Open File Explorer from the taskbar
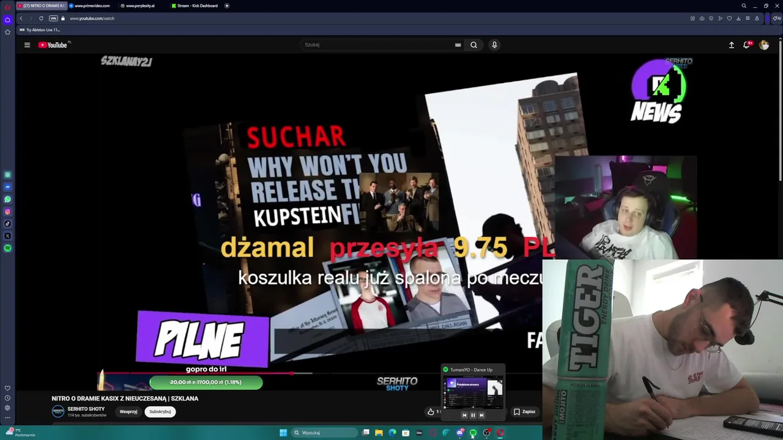The height and width of the screenshot is (440, 783). (x=379, y=433)
